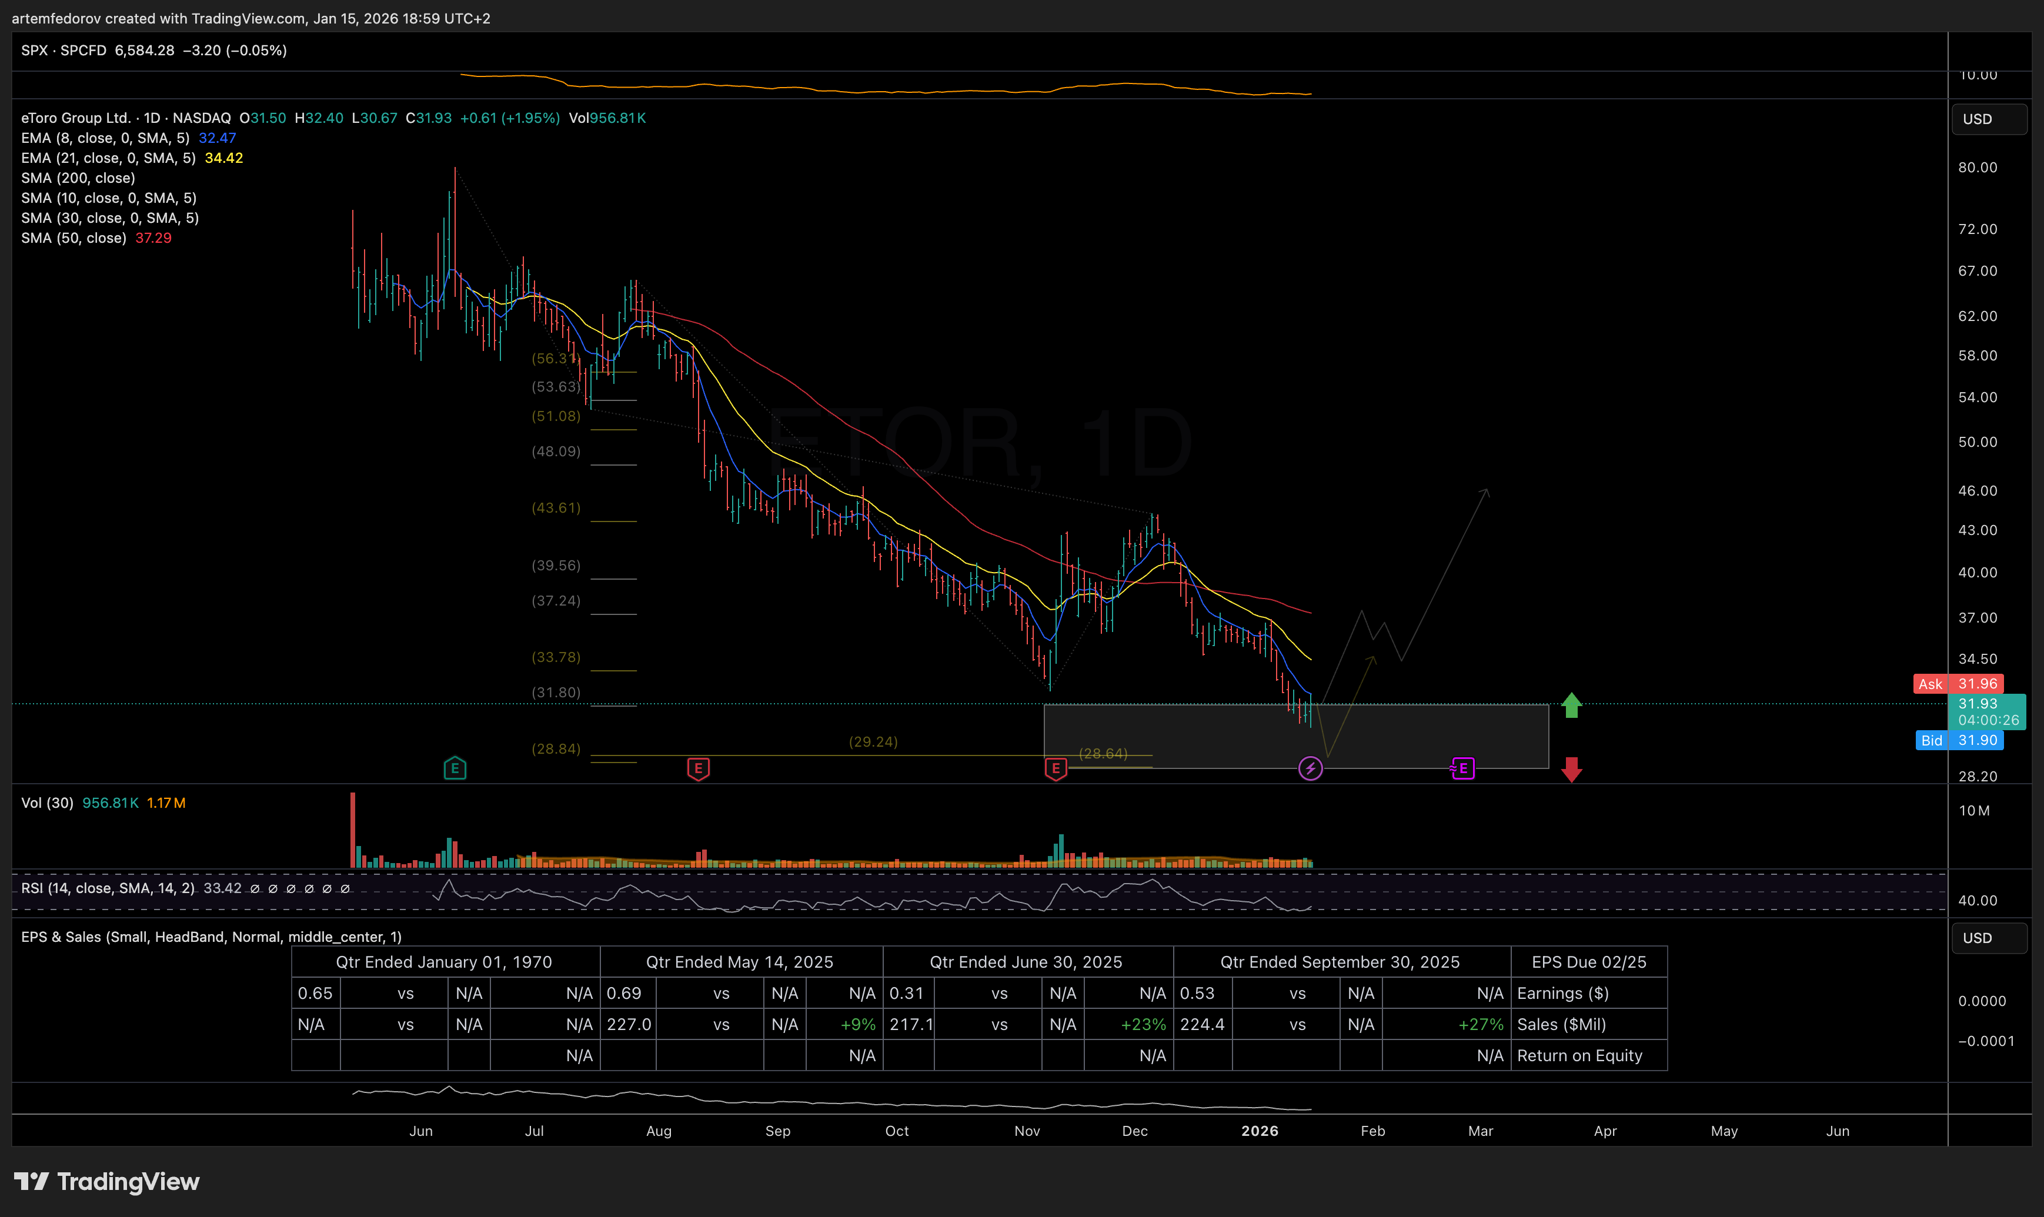Click the red earnings marker in August

click(698, 768)
